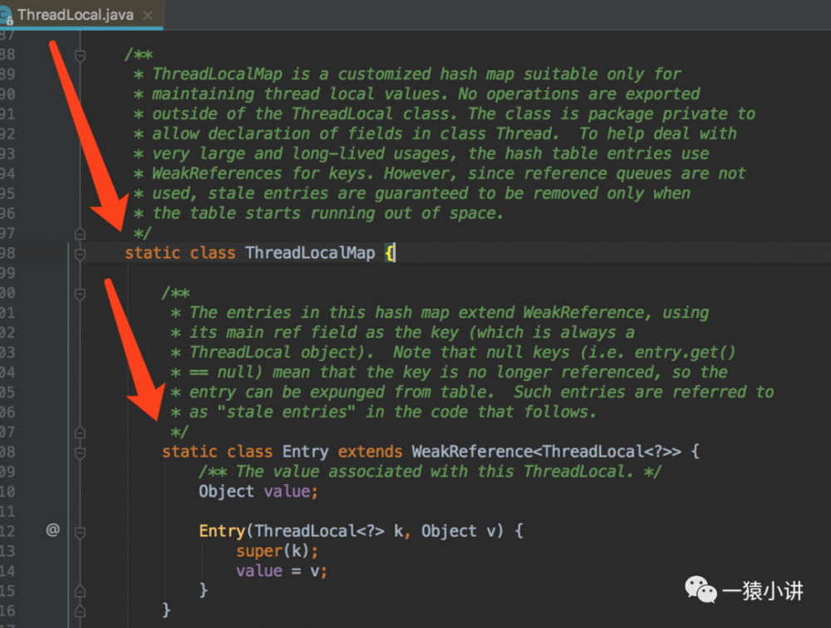Collapse the Entry Javadoc comment fold start
Screen dimensions: 831x628
[x=80, y=294]
